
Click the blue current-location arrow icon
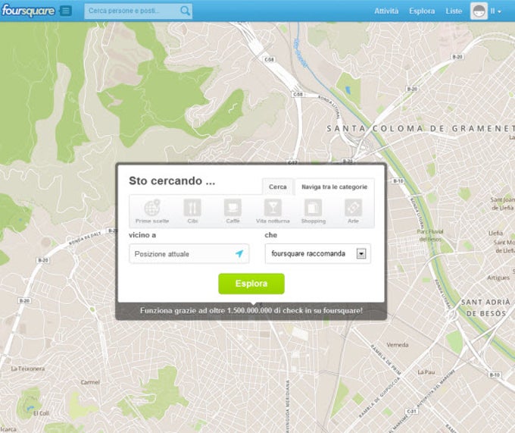[x=239, y=253]
